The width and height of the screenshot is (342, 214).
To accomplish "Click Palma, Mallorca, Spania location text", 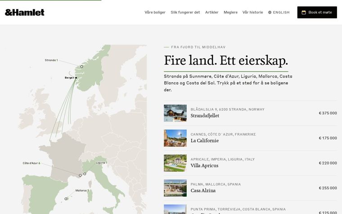I will (x=216, y=184).
